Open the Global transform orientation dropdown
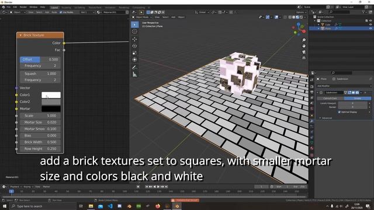This screenshot has width=374, height=210. pyautogui.click(x=202, y=12)
